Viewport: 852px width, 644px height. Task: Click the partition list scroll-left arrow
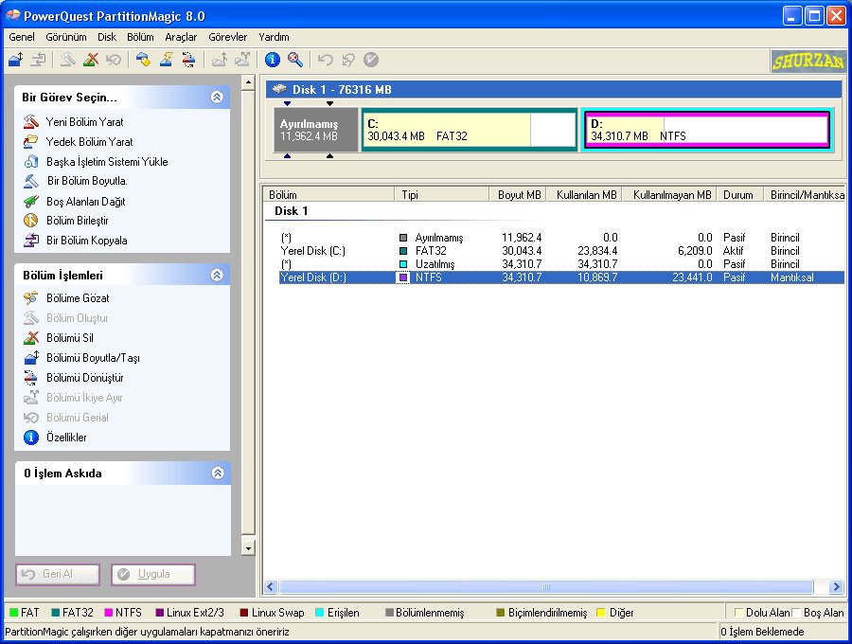pos(271,586)
